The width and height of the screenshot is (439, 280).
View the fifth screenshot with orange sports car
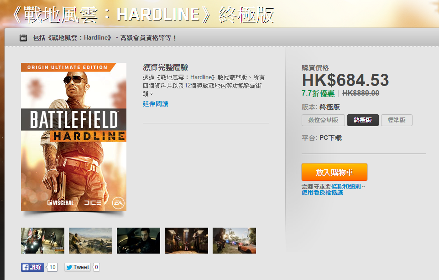(234, 240)
